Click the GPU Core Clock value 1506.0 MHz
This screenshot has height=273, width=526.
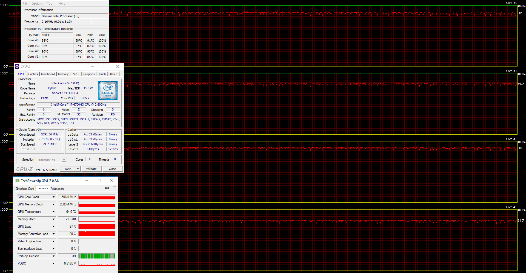(67, 197)
